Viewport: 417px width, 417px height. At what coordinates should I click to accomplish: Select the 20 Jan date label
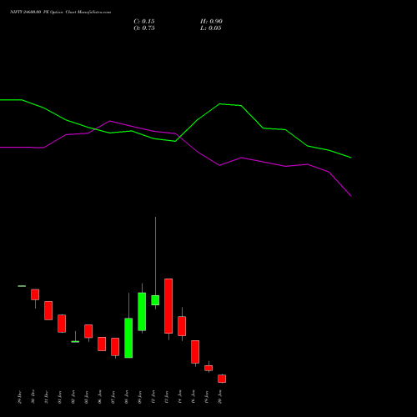pyautogui.click(x=220, y=397)
